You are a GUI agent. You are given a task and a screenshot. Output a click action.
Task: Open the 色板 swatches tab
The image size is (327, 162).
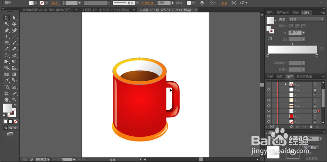(270, 77)
